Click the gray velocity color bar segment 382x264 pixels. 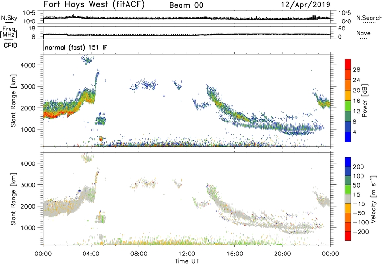[348, 199]
